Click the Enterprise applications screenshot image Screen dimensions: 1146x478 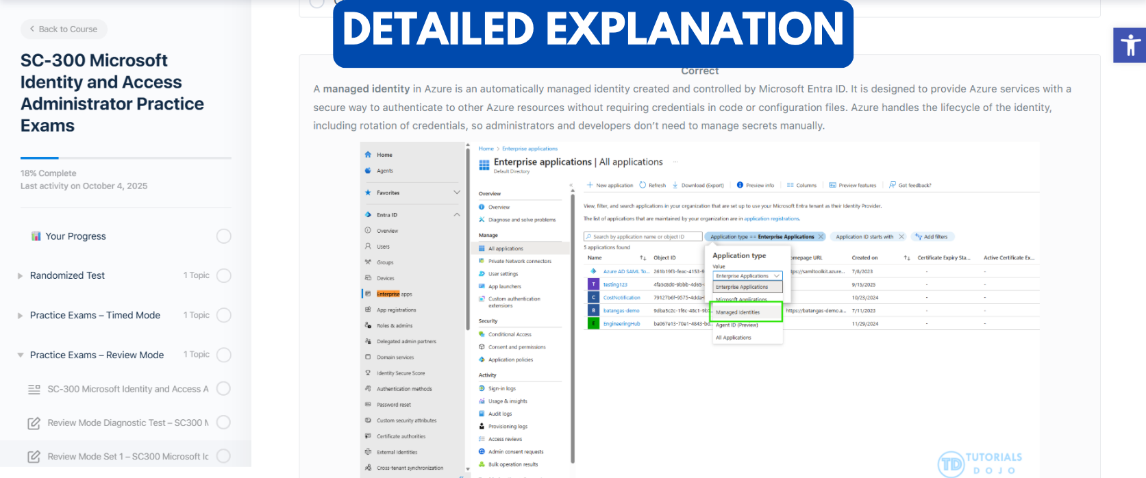tap(699, 308)
